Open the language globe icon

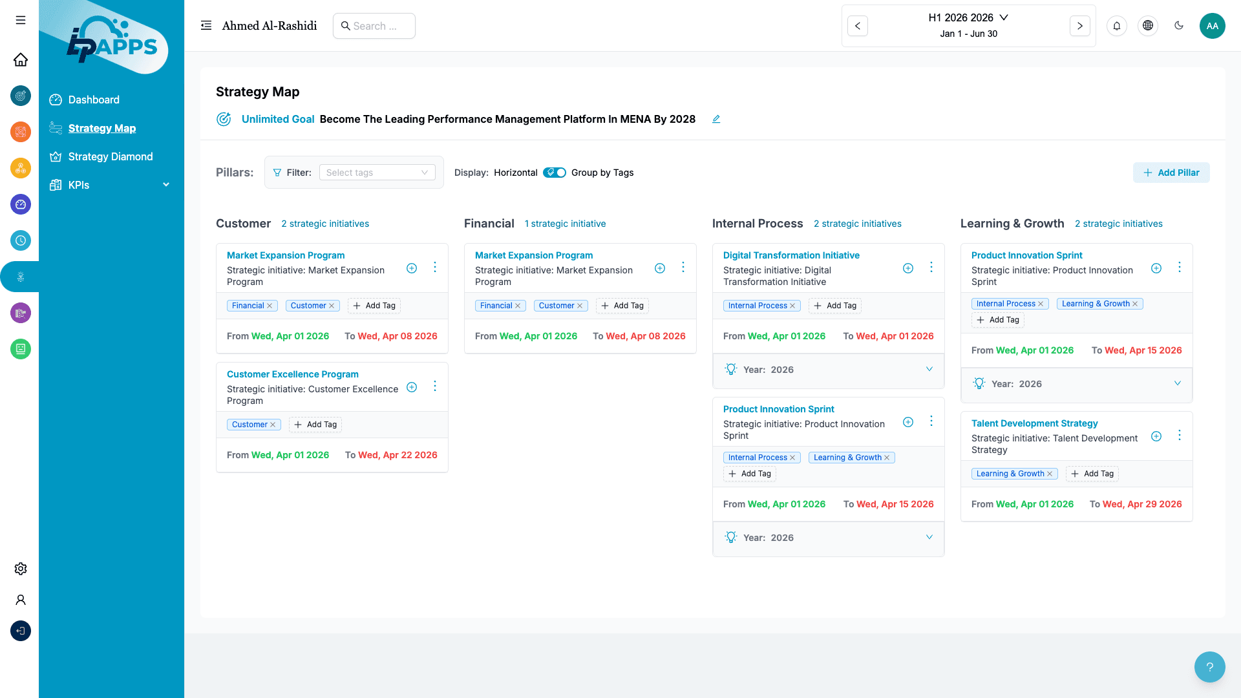(x=1147, y=26)
